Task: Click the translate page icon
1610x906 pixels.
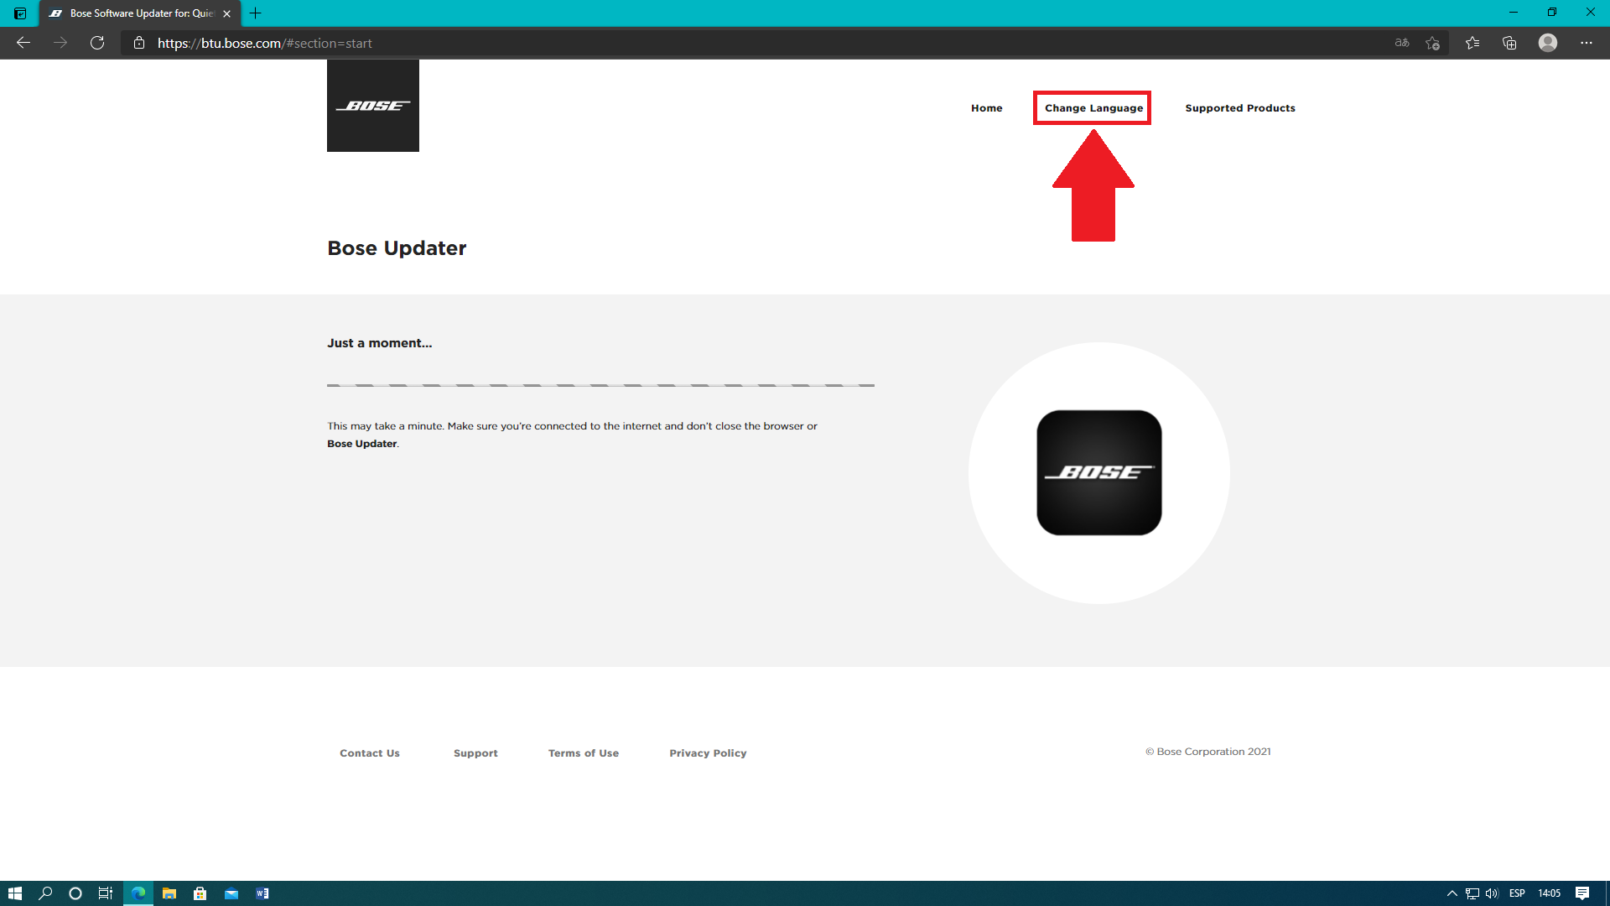Action: point(1401,43)
